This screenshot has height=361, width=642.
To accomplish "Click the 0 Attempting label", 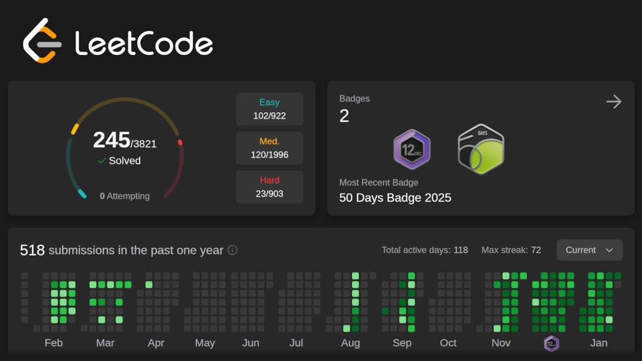I will tap(124, 196).
